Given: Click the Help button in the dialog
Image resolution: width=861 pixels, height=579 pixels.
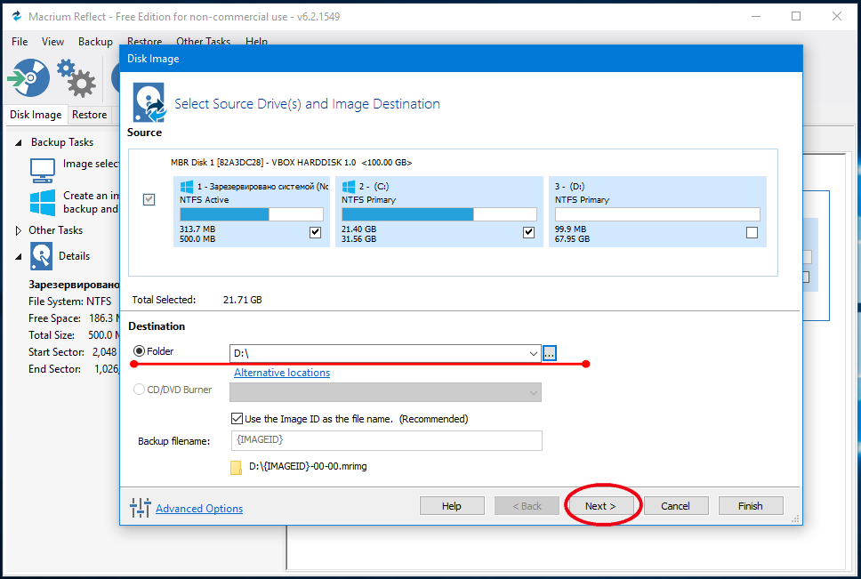Looking at the screenshot, I should 452,506.
